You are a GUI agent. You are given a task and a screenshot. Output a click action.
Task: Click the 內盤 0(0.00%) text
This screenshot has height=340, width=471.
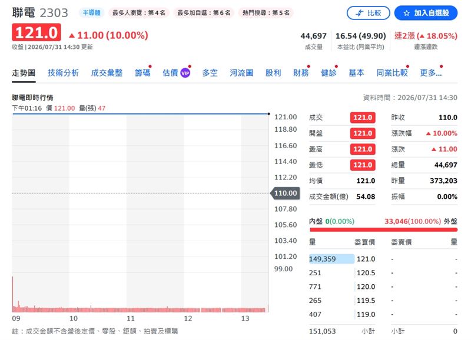click(331, 221)
